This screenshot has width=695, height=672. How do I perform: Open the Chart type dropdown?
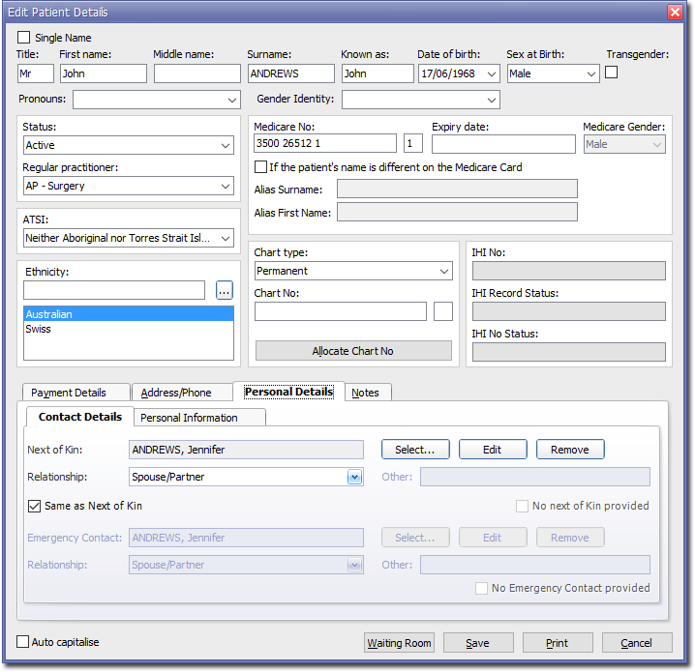(x=443, y=272)
